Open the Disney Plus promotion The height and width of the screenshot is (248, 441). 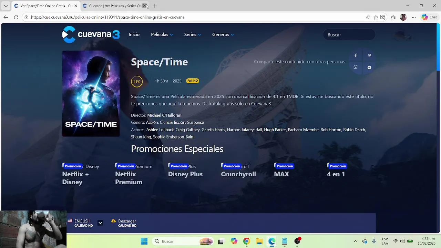click(185, 170)
